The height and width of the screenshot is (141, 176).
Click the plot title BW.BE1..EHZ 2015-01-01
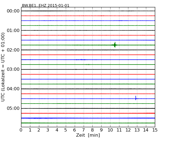tap(45, 5)
